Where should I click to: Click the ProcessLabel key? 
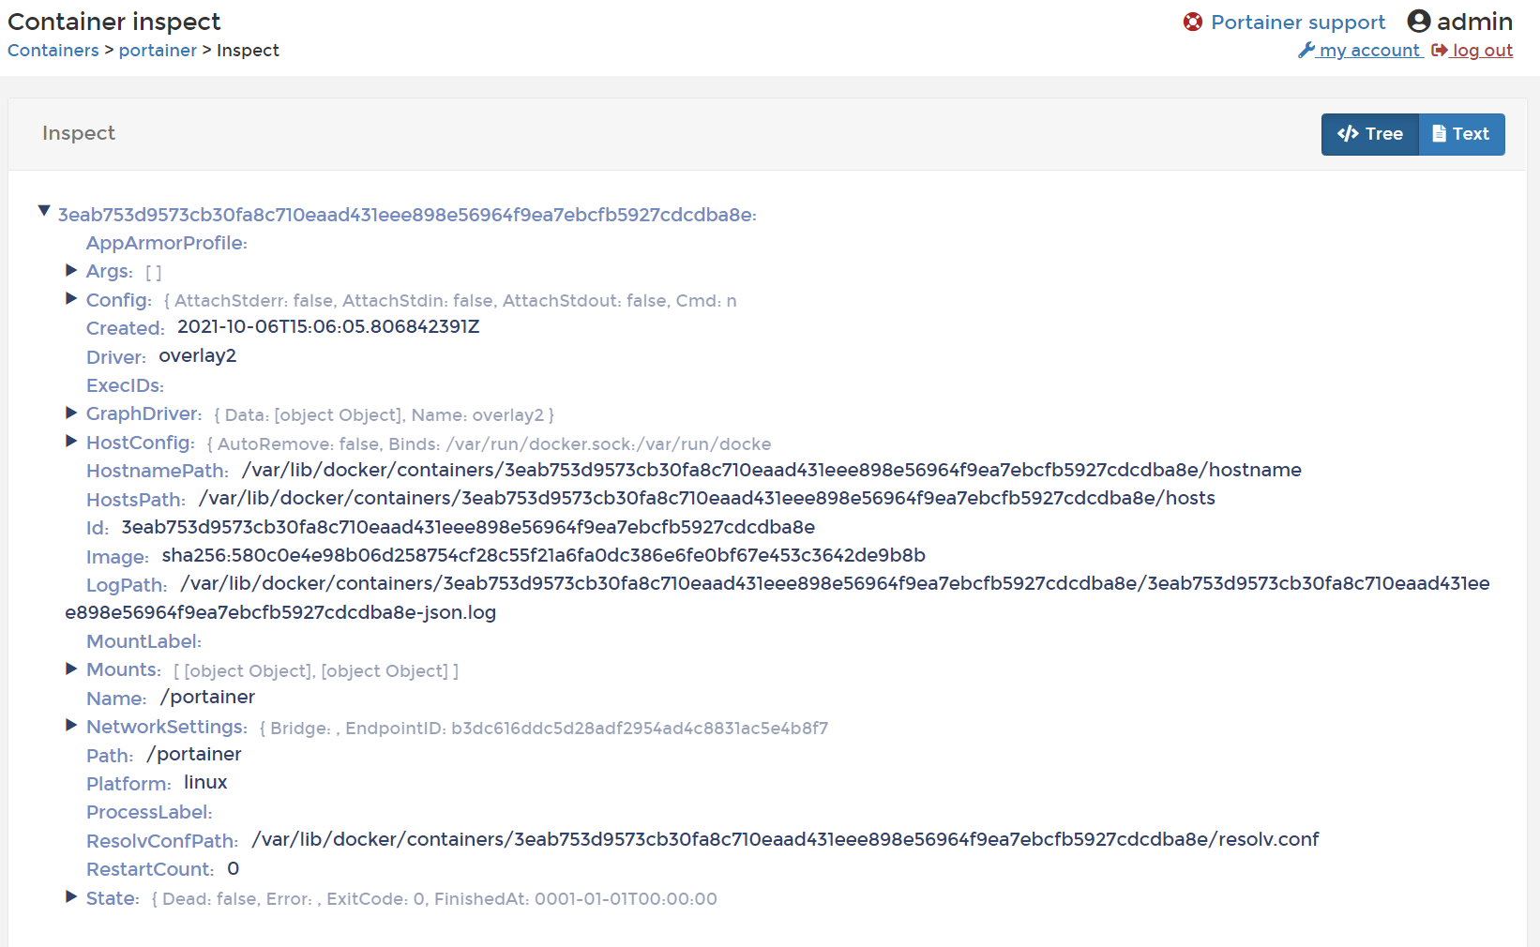149,812
